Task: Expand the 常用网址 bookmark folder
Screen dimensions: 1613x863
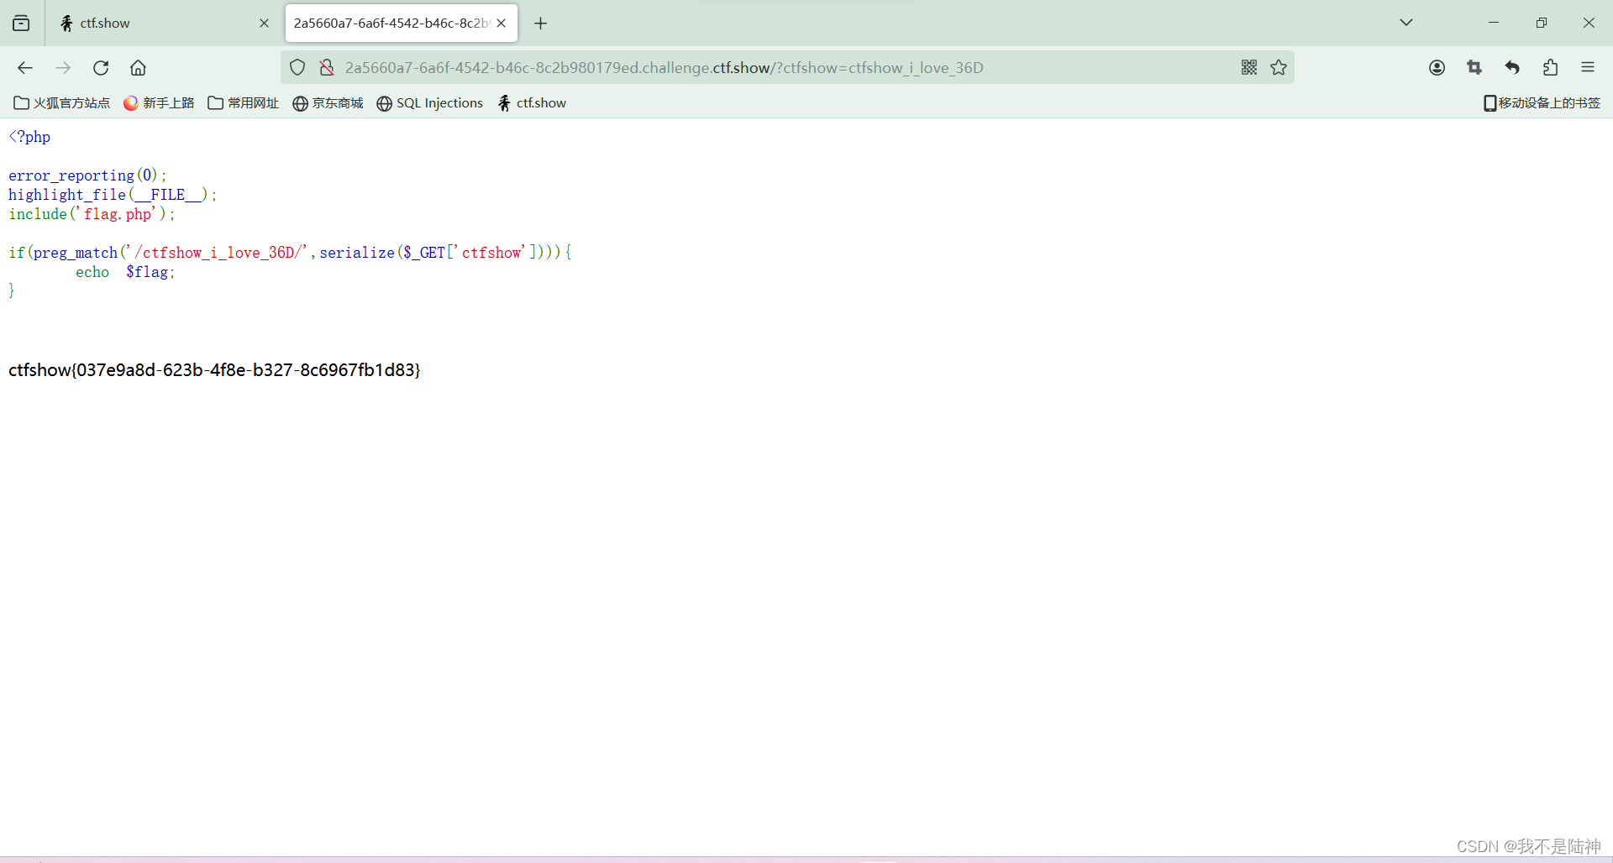Action: pos(244,103)
